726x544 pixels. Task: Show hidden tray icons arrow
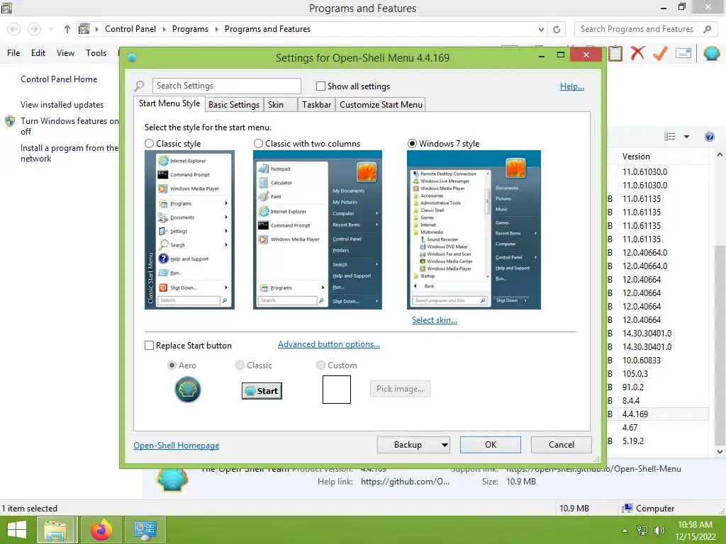pyautogui.click(x=625, y=531)
